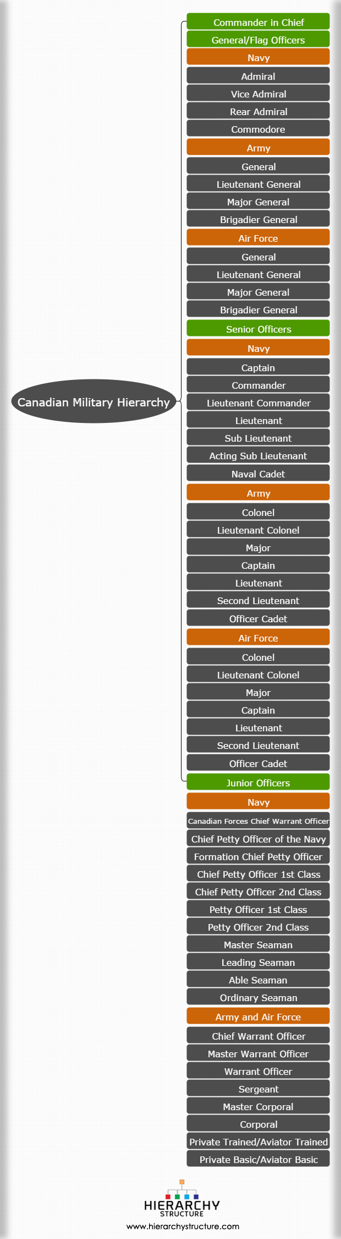Click Canadian Forces Chief Warrant Officer box
Screen dimensions: 341x1239
pyautogui.click(x=258, y=820)
